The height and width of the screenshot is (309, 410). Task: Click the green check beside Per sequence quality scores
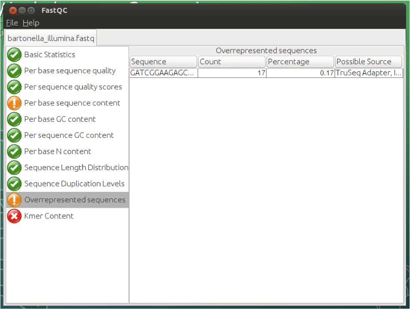click(14, 87)
